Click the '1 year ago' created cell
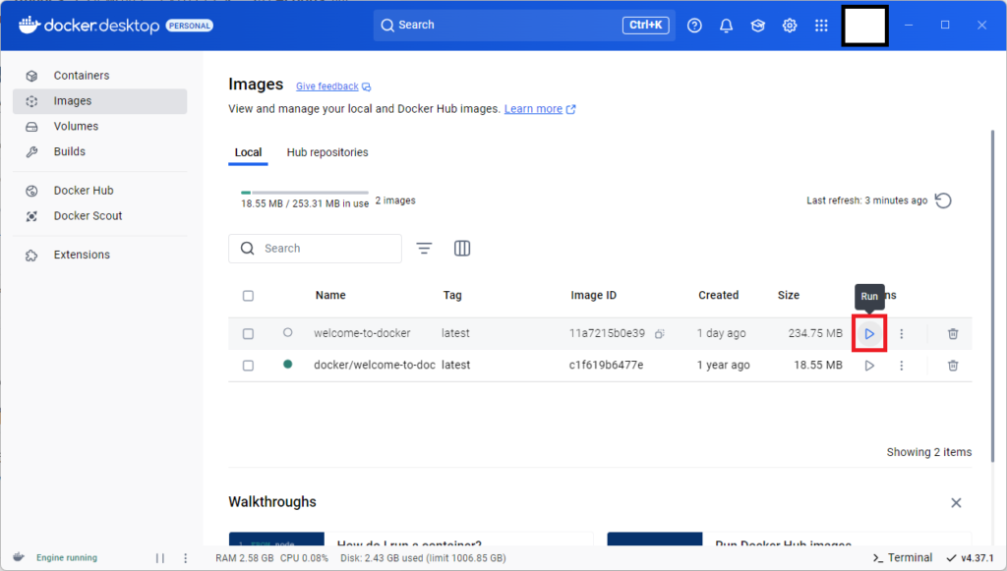This screenshot has height=571, width=1007. pyautogui.click(x=723, y=365)
